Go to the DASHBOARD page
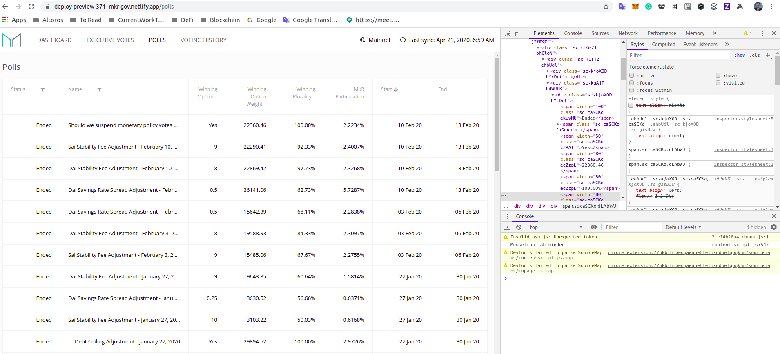The width and height of the screenshot is (780, 354). 54,40
